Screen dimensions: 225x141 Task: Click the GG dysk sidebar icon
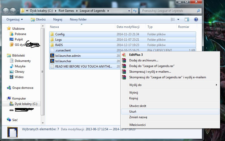12,45
